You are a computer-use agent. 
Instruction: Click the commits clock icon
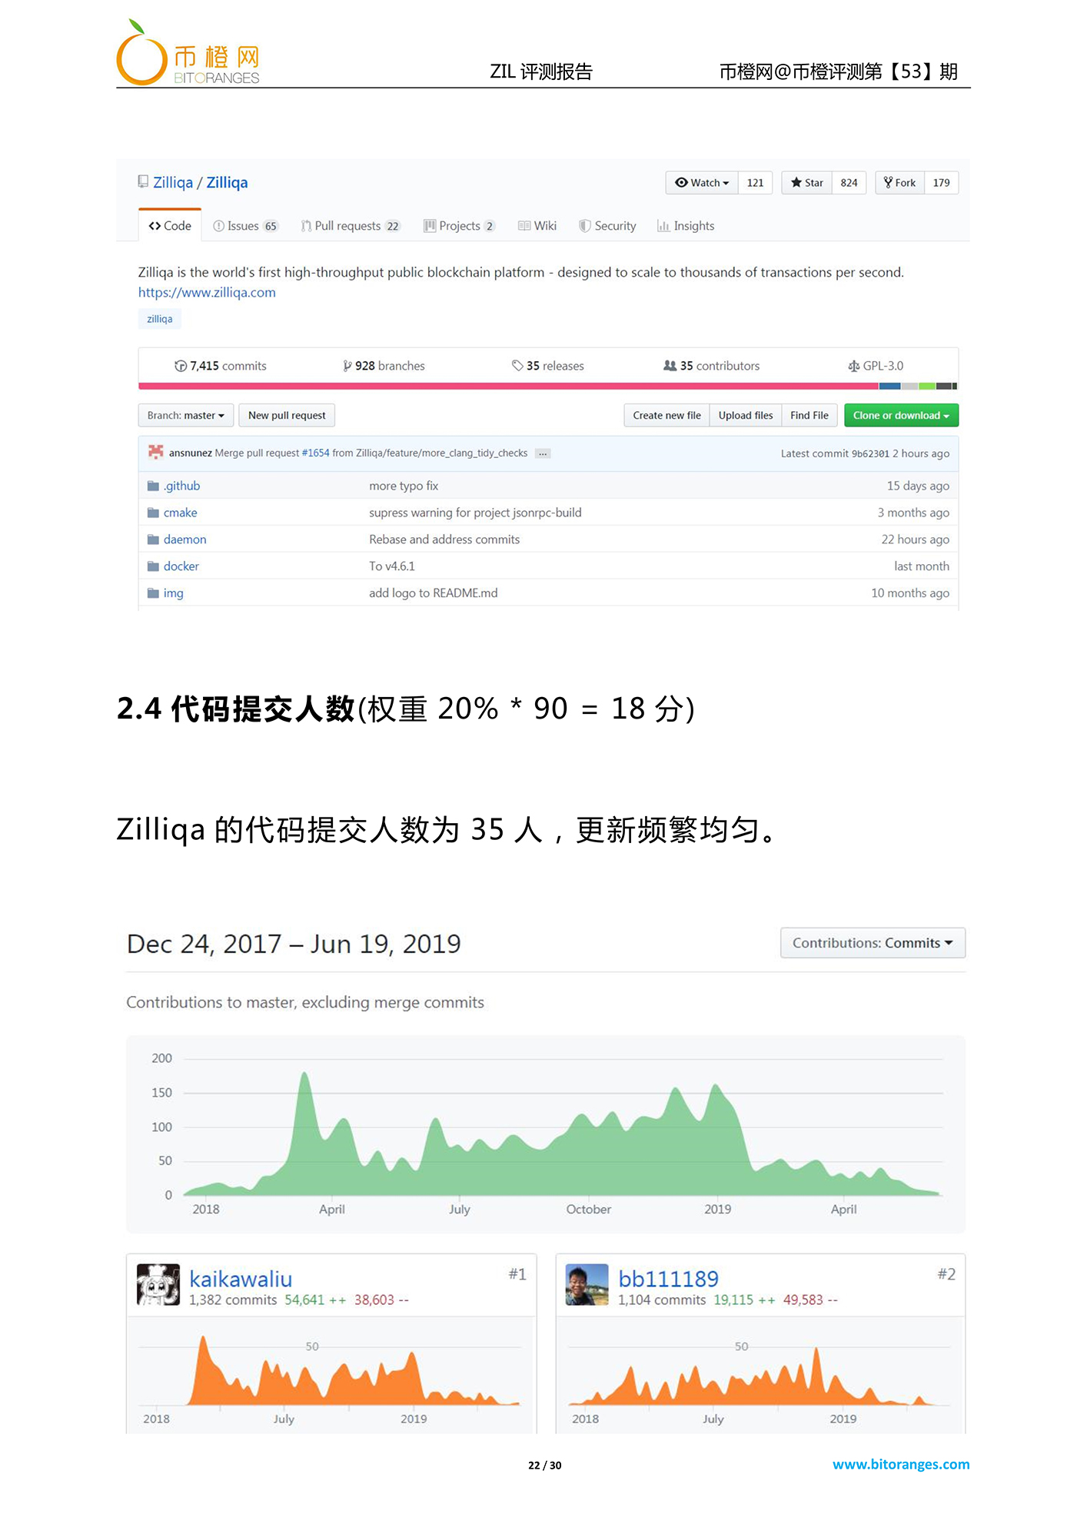tap(181, 366)
